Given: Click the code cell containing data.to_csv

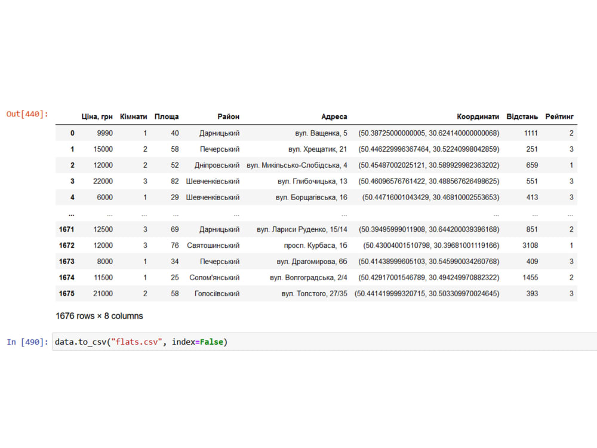Looking at the screenshot, I should click(324, 342).
